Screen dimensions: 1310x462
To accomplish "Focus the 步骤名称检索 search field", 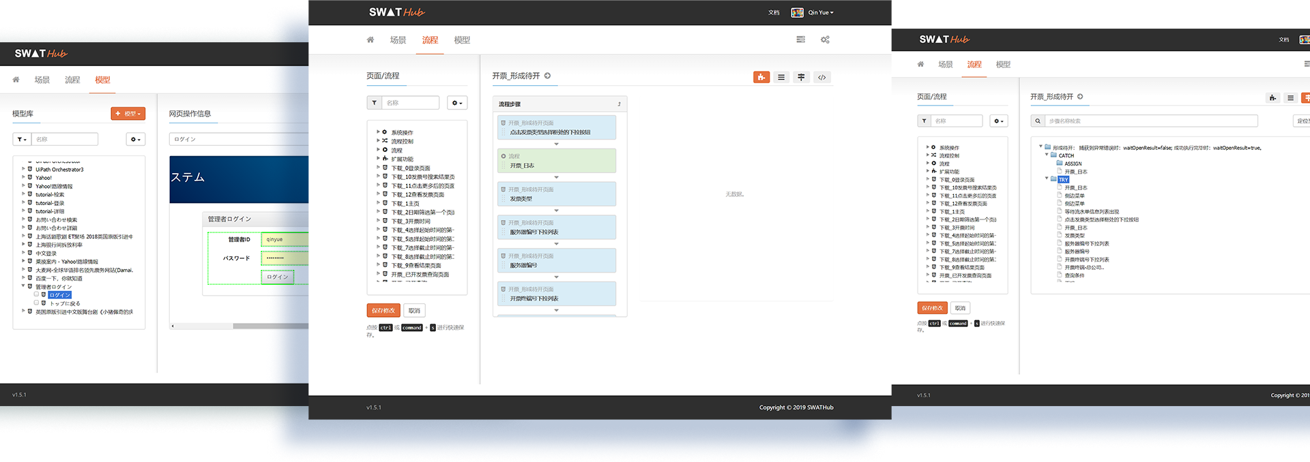I will [x=1151, y=121].
